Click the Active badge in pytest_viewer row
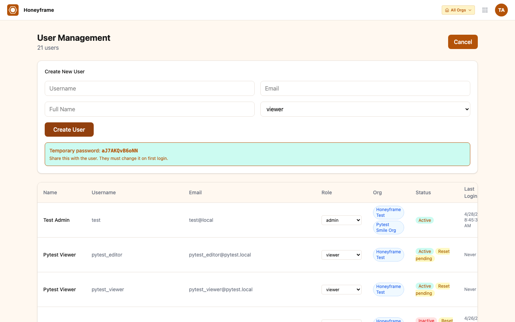This screenshot has height=322, width=515. (x=425, y=286)
